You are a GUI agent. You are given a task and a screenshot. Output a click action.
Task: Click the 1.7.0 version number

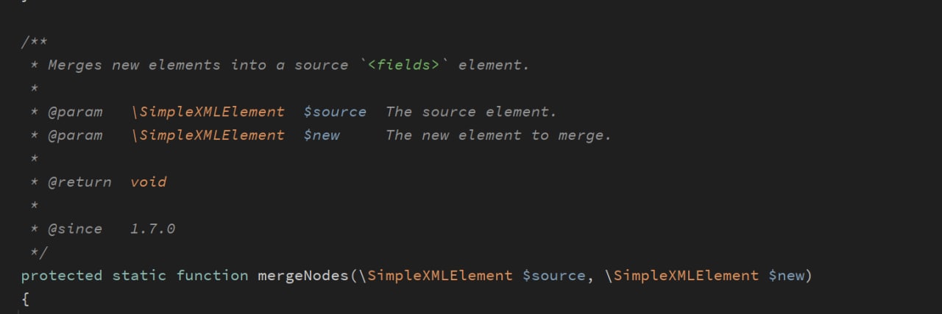click(x=153, y=229)
